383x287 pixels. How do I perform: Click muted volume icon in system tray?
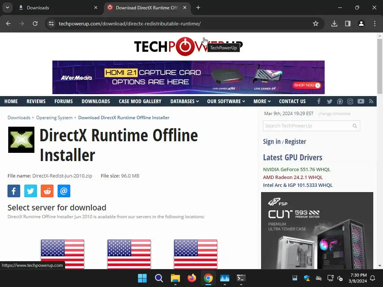pyautogui.click(x=340, y=278)
